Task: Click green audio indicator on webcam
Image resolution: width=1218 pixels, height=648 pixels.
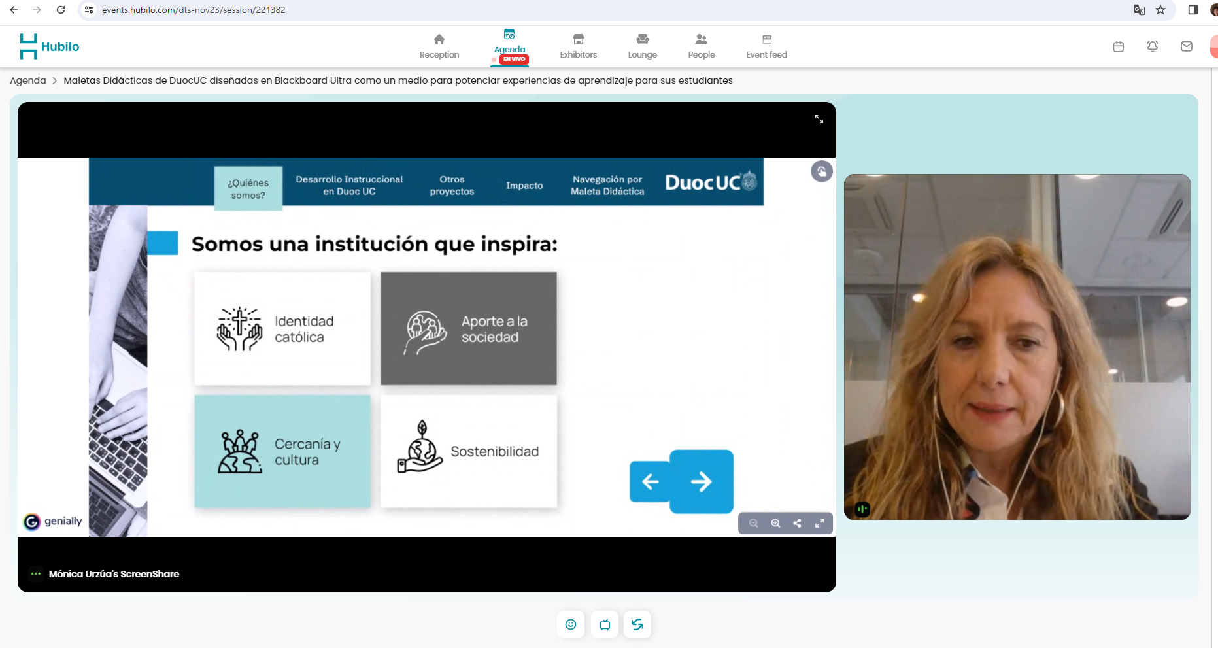Action: pyautogui.click(x=862, y=509)
